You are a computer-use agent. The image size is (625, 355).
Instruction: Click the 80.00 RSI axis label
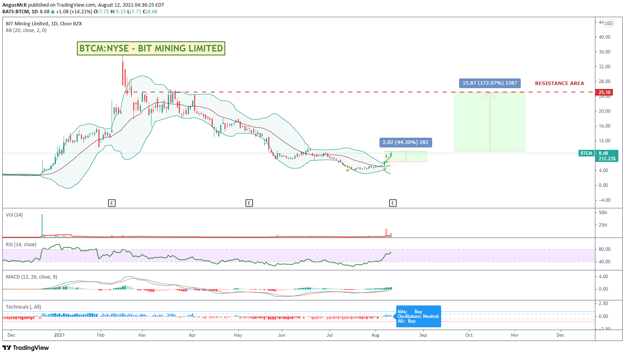tap(604, 249)
